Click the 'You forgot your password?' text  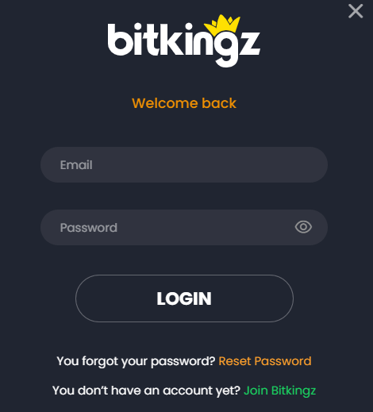click(137, 361)
